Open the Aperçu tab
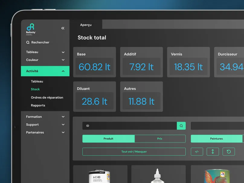The image size is (244, 183). click(x=86, y=25)
